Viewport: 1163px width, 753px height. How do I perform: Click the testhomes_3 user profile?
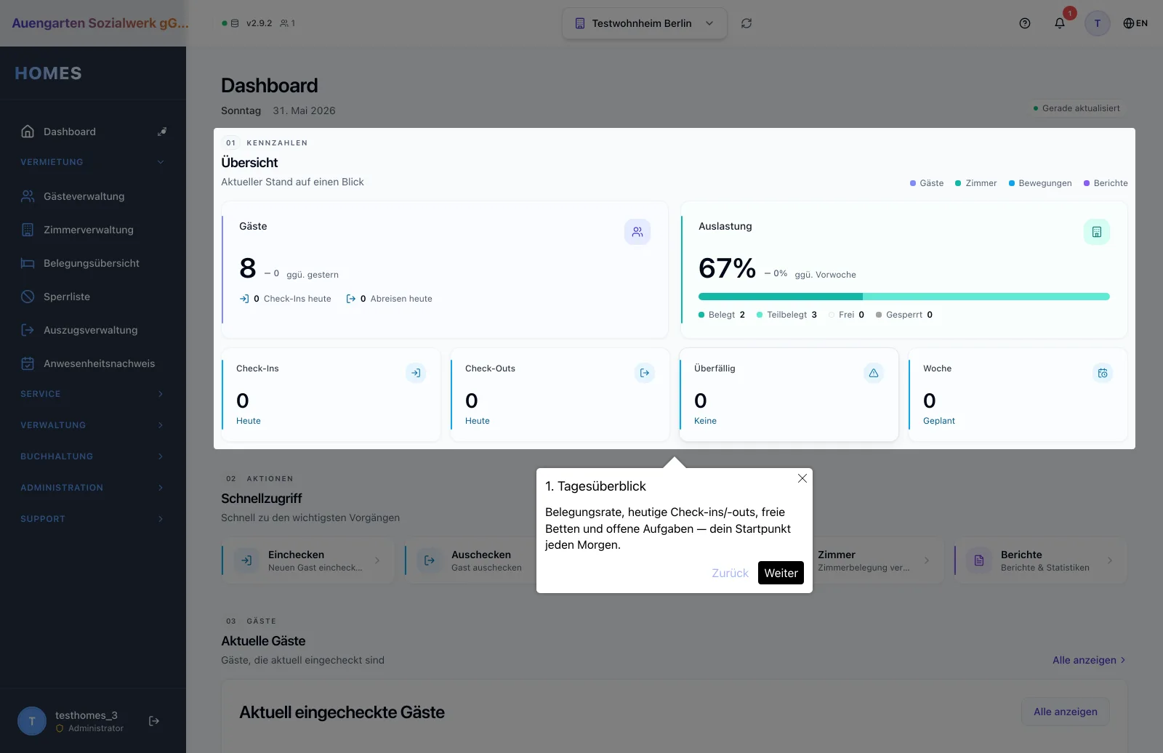(x=71, y=721)
